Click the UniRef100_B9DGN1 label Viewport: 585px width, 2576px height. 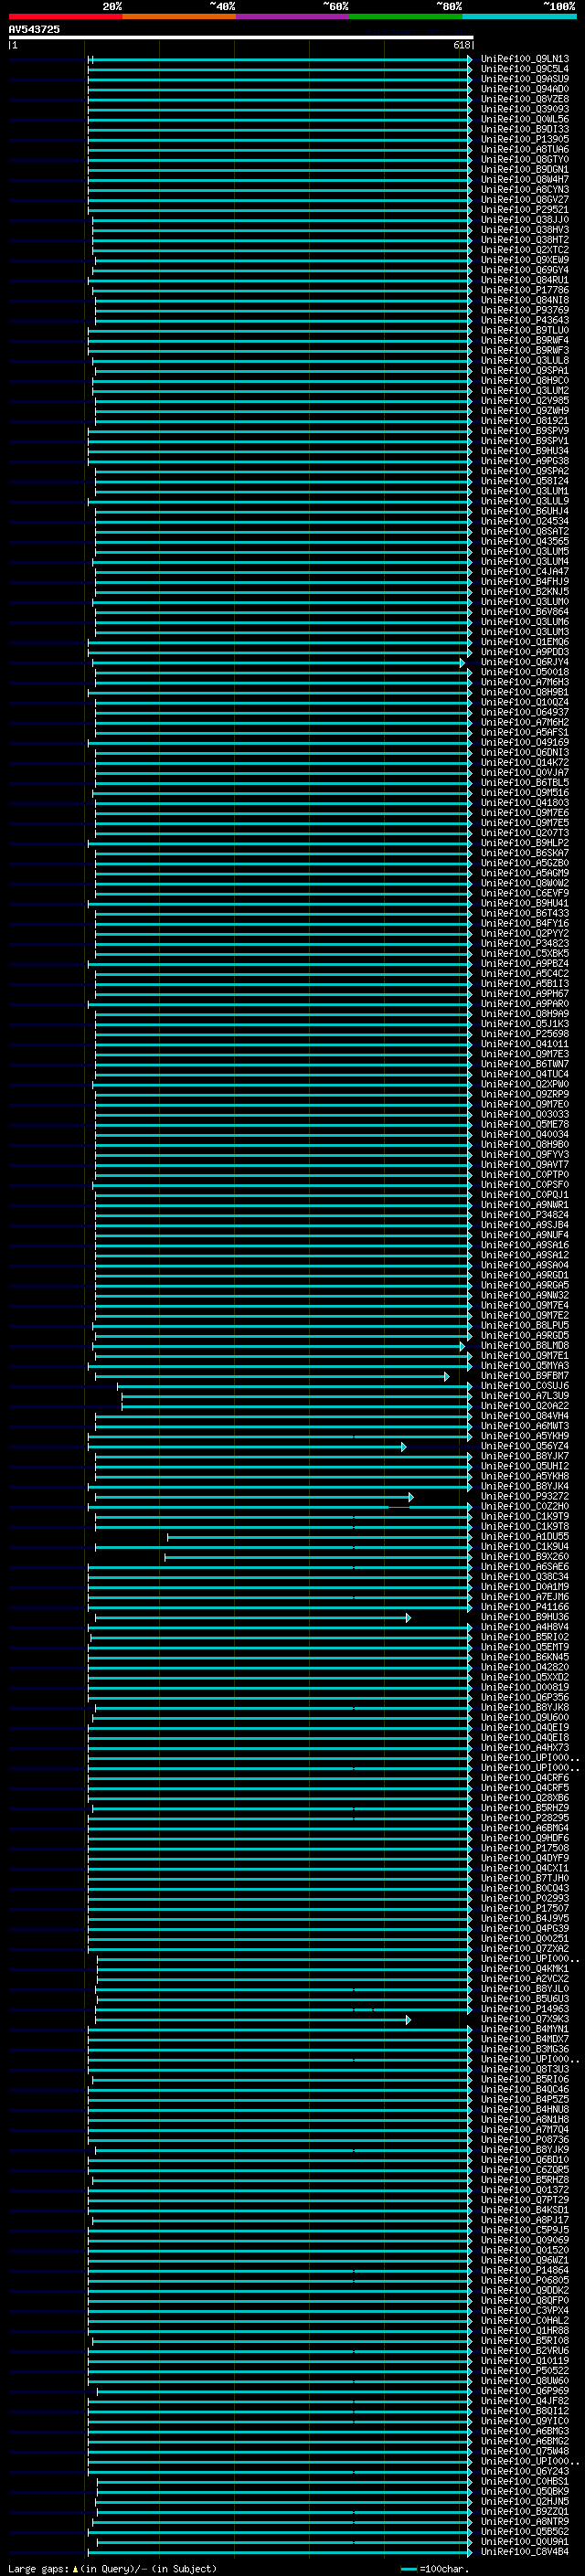525,170
